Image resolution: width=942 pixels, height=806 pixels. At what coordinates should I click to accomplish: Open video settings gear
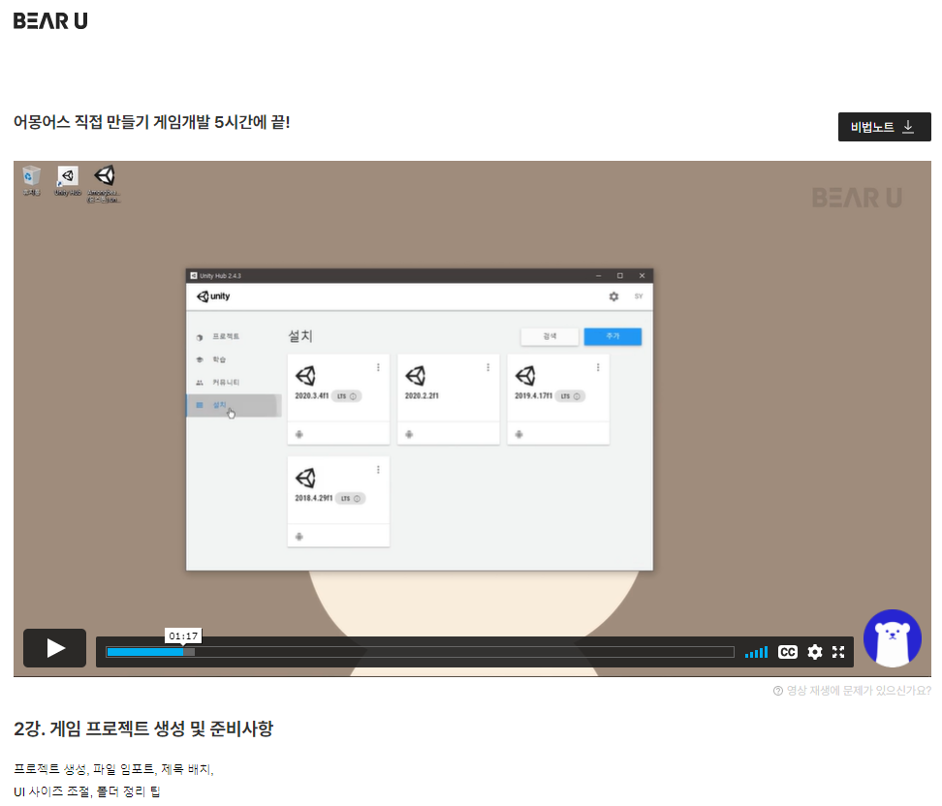(815, 652)
